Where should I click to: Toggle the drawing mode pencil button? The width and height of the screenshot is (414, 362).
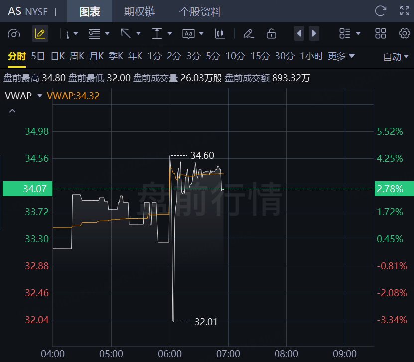click(40, 33)
